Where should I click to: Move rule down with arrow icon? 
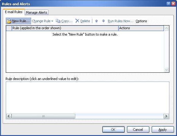(103, 21)
